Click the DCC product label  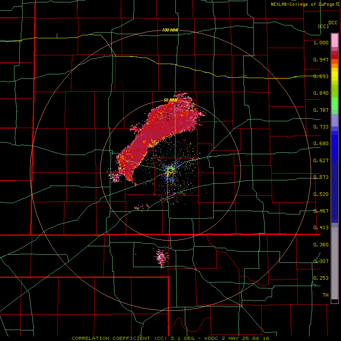pos(333,23)
